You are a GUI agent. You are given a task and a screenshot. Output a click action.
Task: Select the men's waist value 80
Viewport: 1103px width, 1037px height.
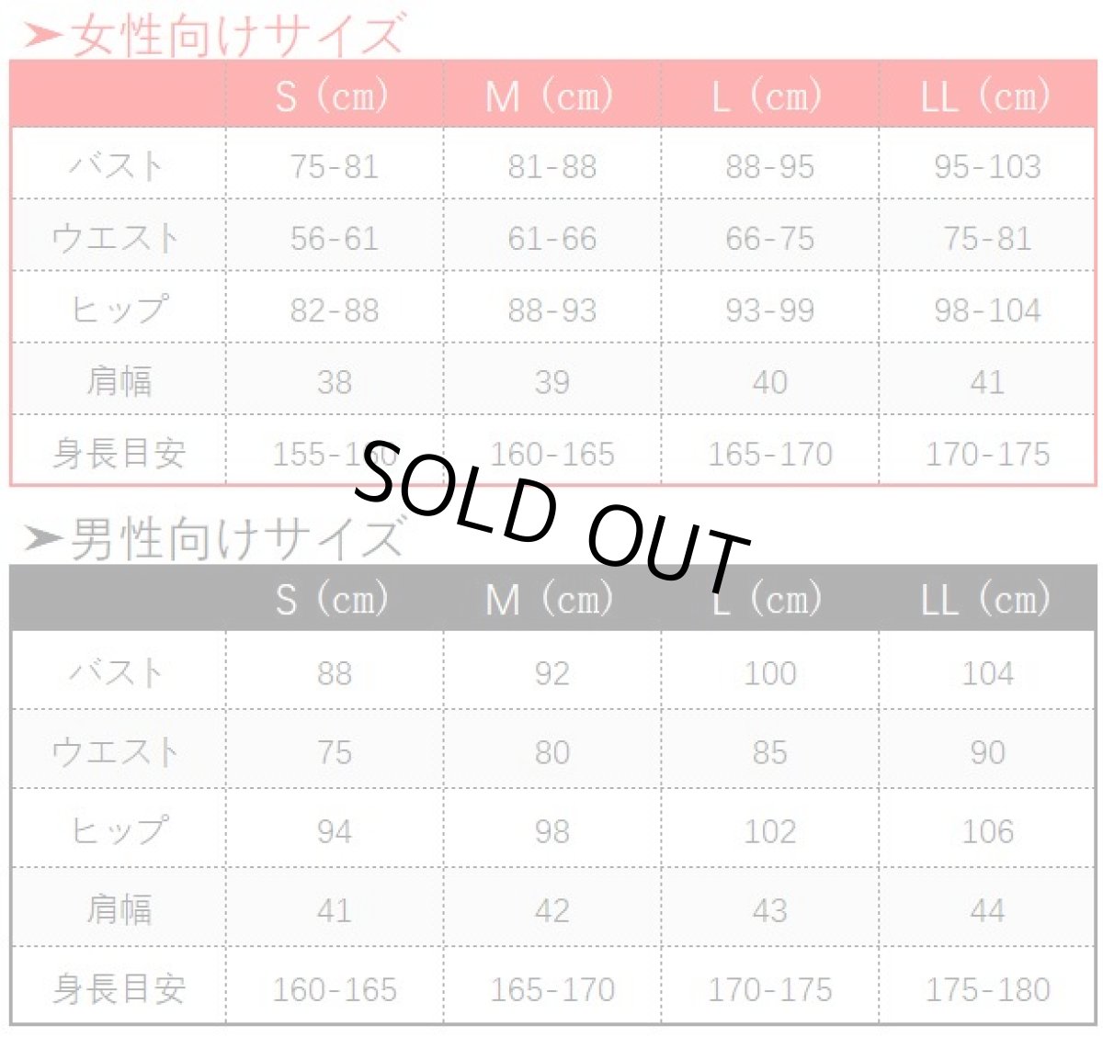(551, 752)
